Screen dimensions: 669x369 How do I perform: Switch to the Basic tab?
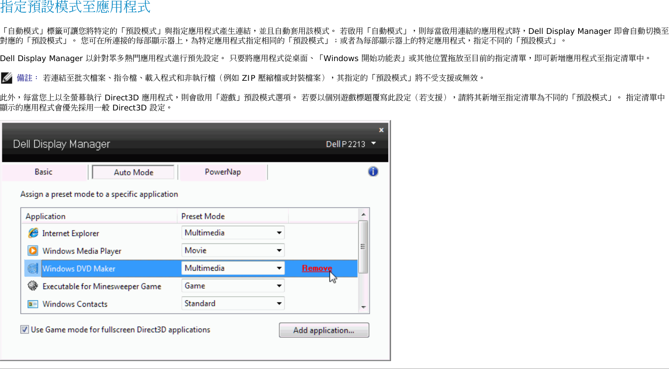pyautogui.click(x=44, y=172)
